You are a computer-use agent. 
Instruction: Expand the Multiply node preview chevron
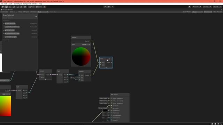pos(45,80)
